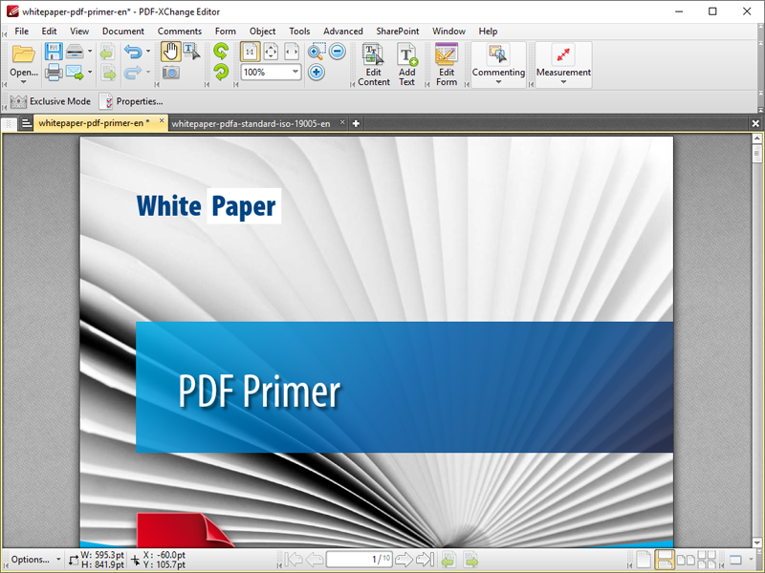Expand the Measurement tools dropdown
The height and width of the screenshot is (573, 765).
click(563, 65)
